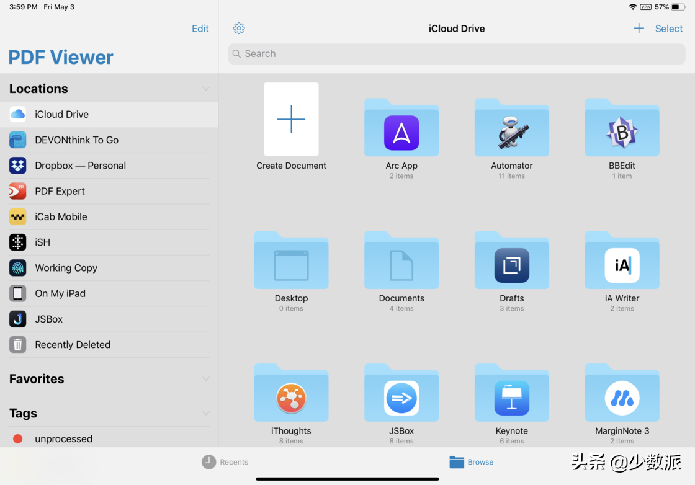Open the BBEdit folder
The image size is (695, 485).
pyautogui.click(x=622, y=128)
